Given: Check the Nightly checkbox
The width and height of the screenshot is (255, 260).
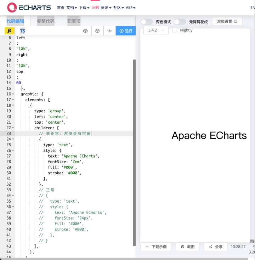Looking at the screenshot, I should 175,30.
